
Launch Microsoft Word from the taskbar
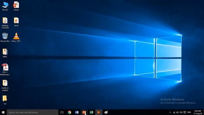77,112
